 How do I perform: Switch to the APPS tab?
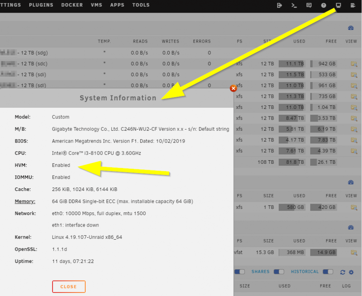[x=117, y=5]
